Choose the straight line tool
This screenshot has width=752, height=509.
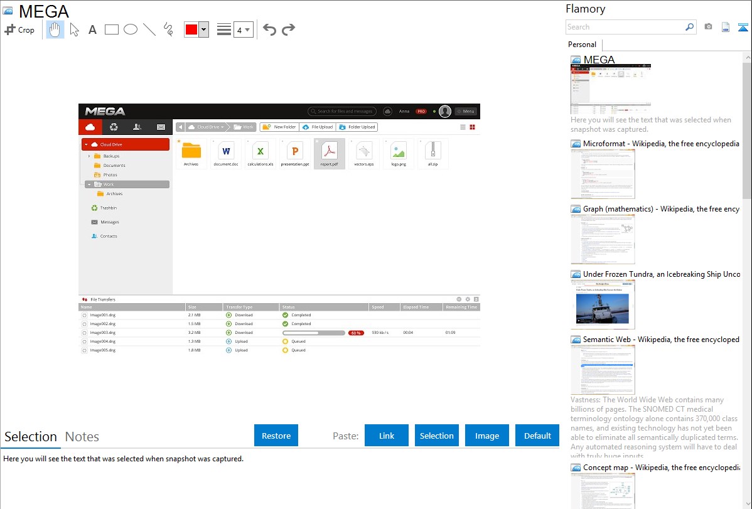(149, 29)
